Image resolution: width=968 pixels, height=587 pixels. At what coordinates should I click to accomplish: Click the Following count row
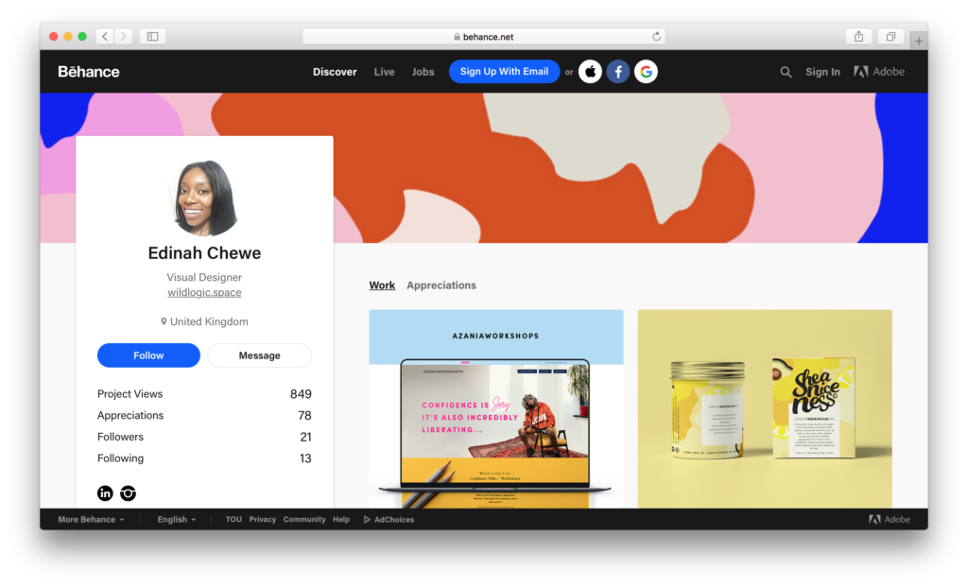[x=204, y=458]
